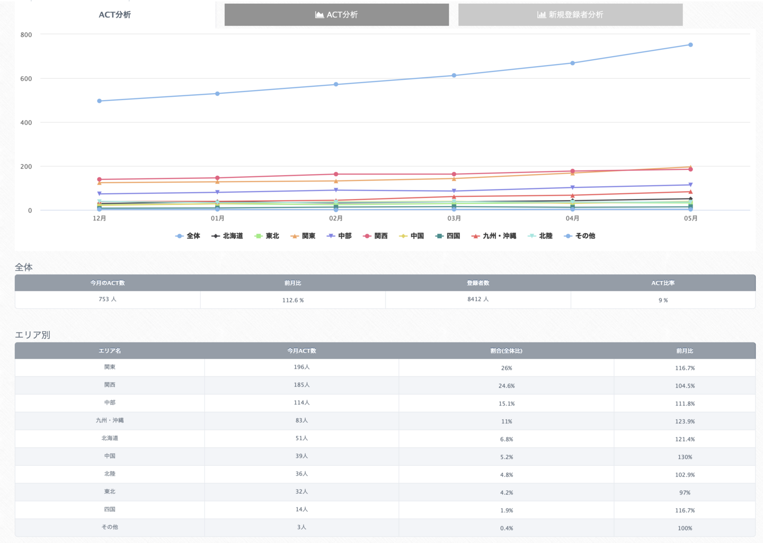
Task: Click the 四国 legend square icon
Action: pos(439,236)
